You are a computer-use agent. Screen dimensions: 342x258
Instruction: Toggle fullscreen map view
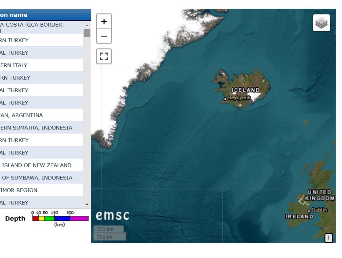[x=104, y=56]
